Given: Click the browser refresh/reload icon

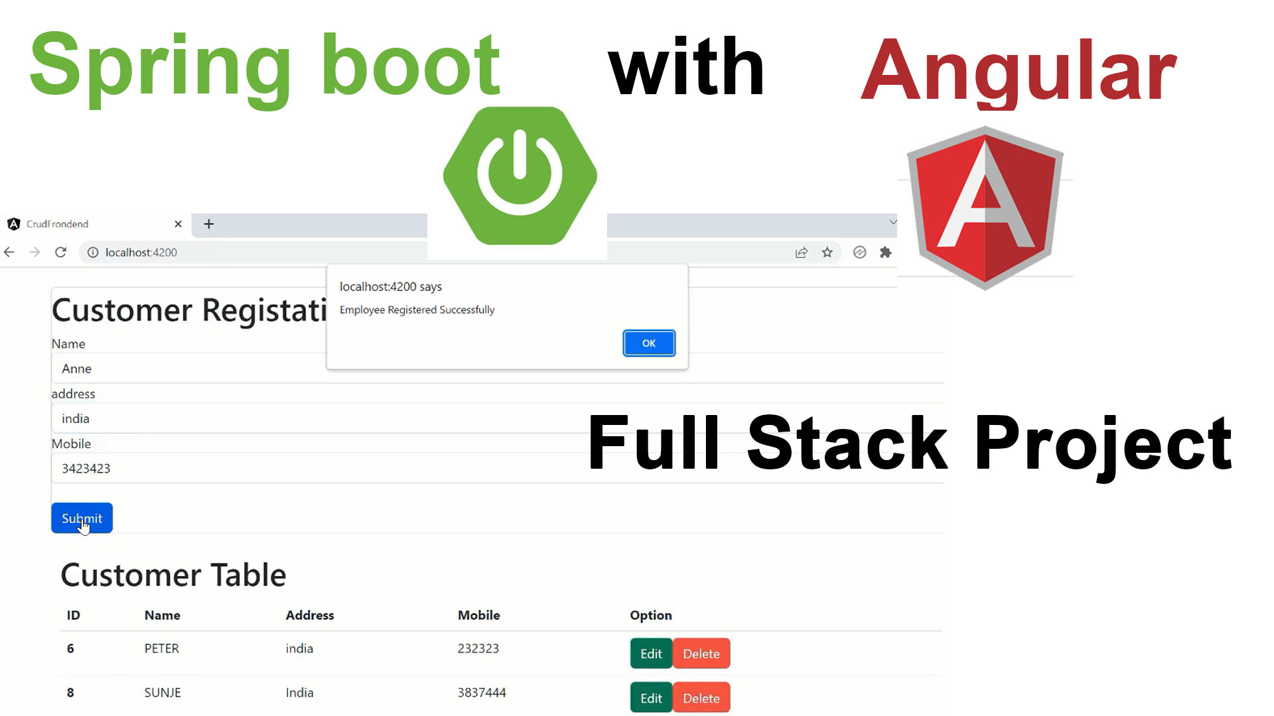Looking at the screenshot, I should click(x=61, y=253).
